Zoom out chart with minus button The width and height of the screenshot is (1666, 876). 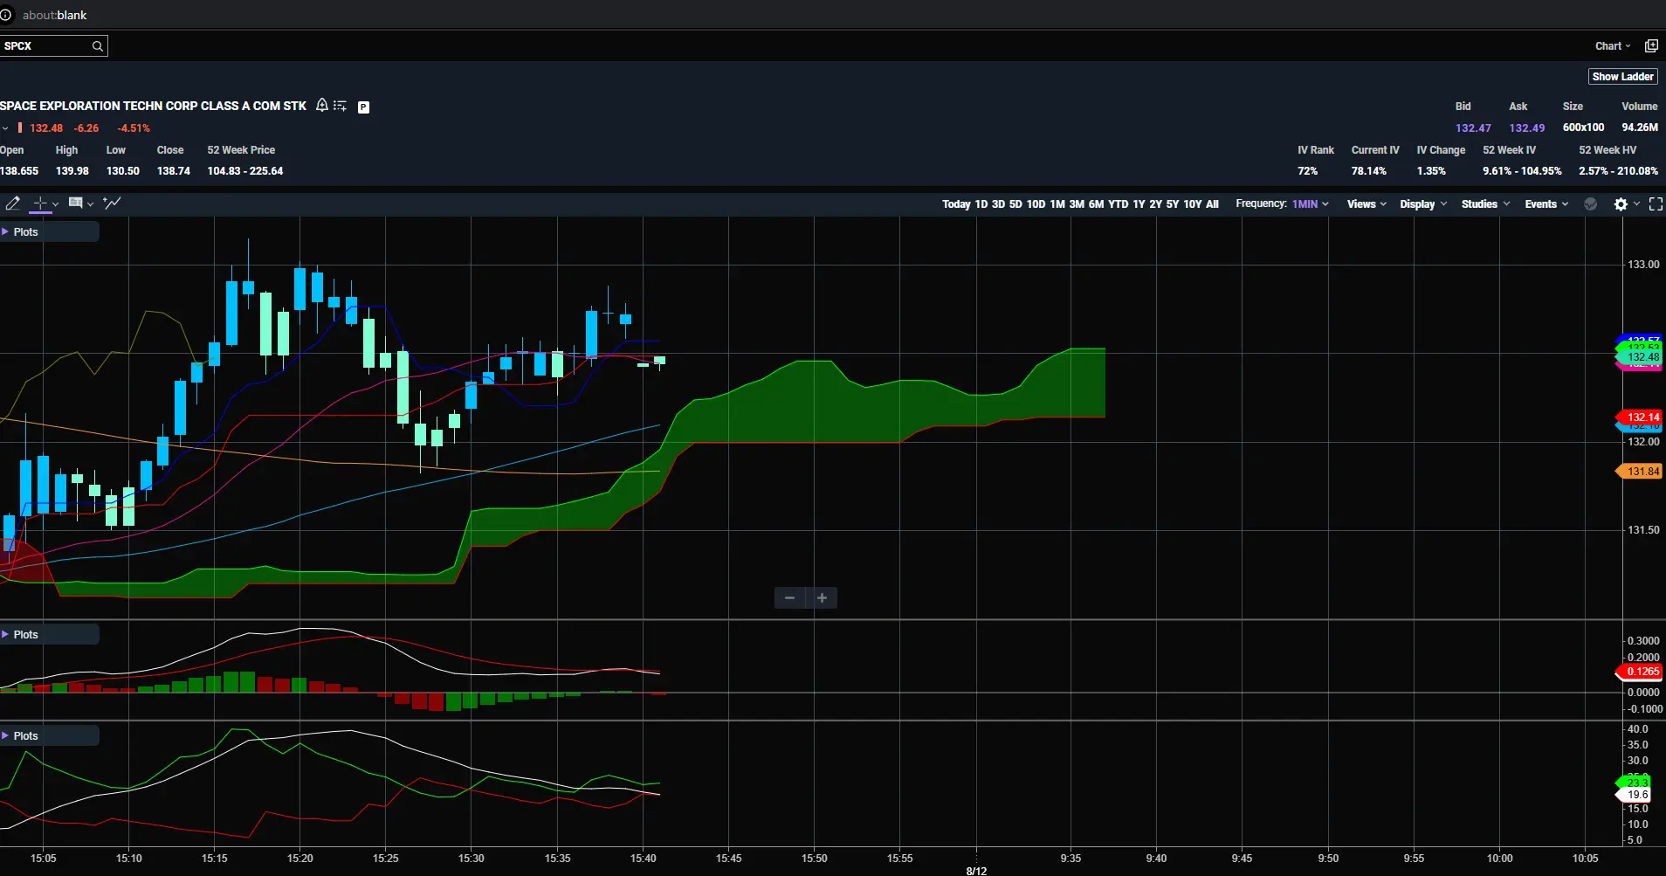click(x=789, y=597)
